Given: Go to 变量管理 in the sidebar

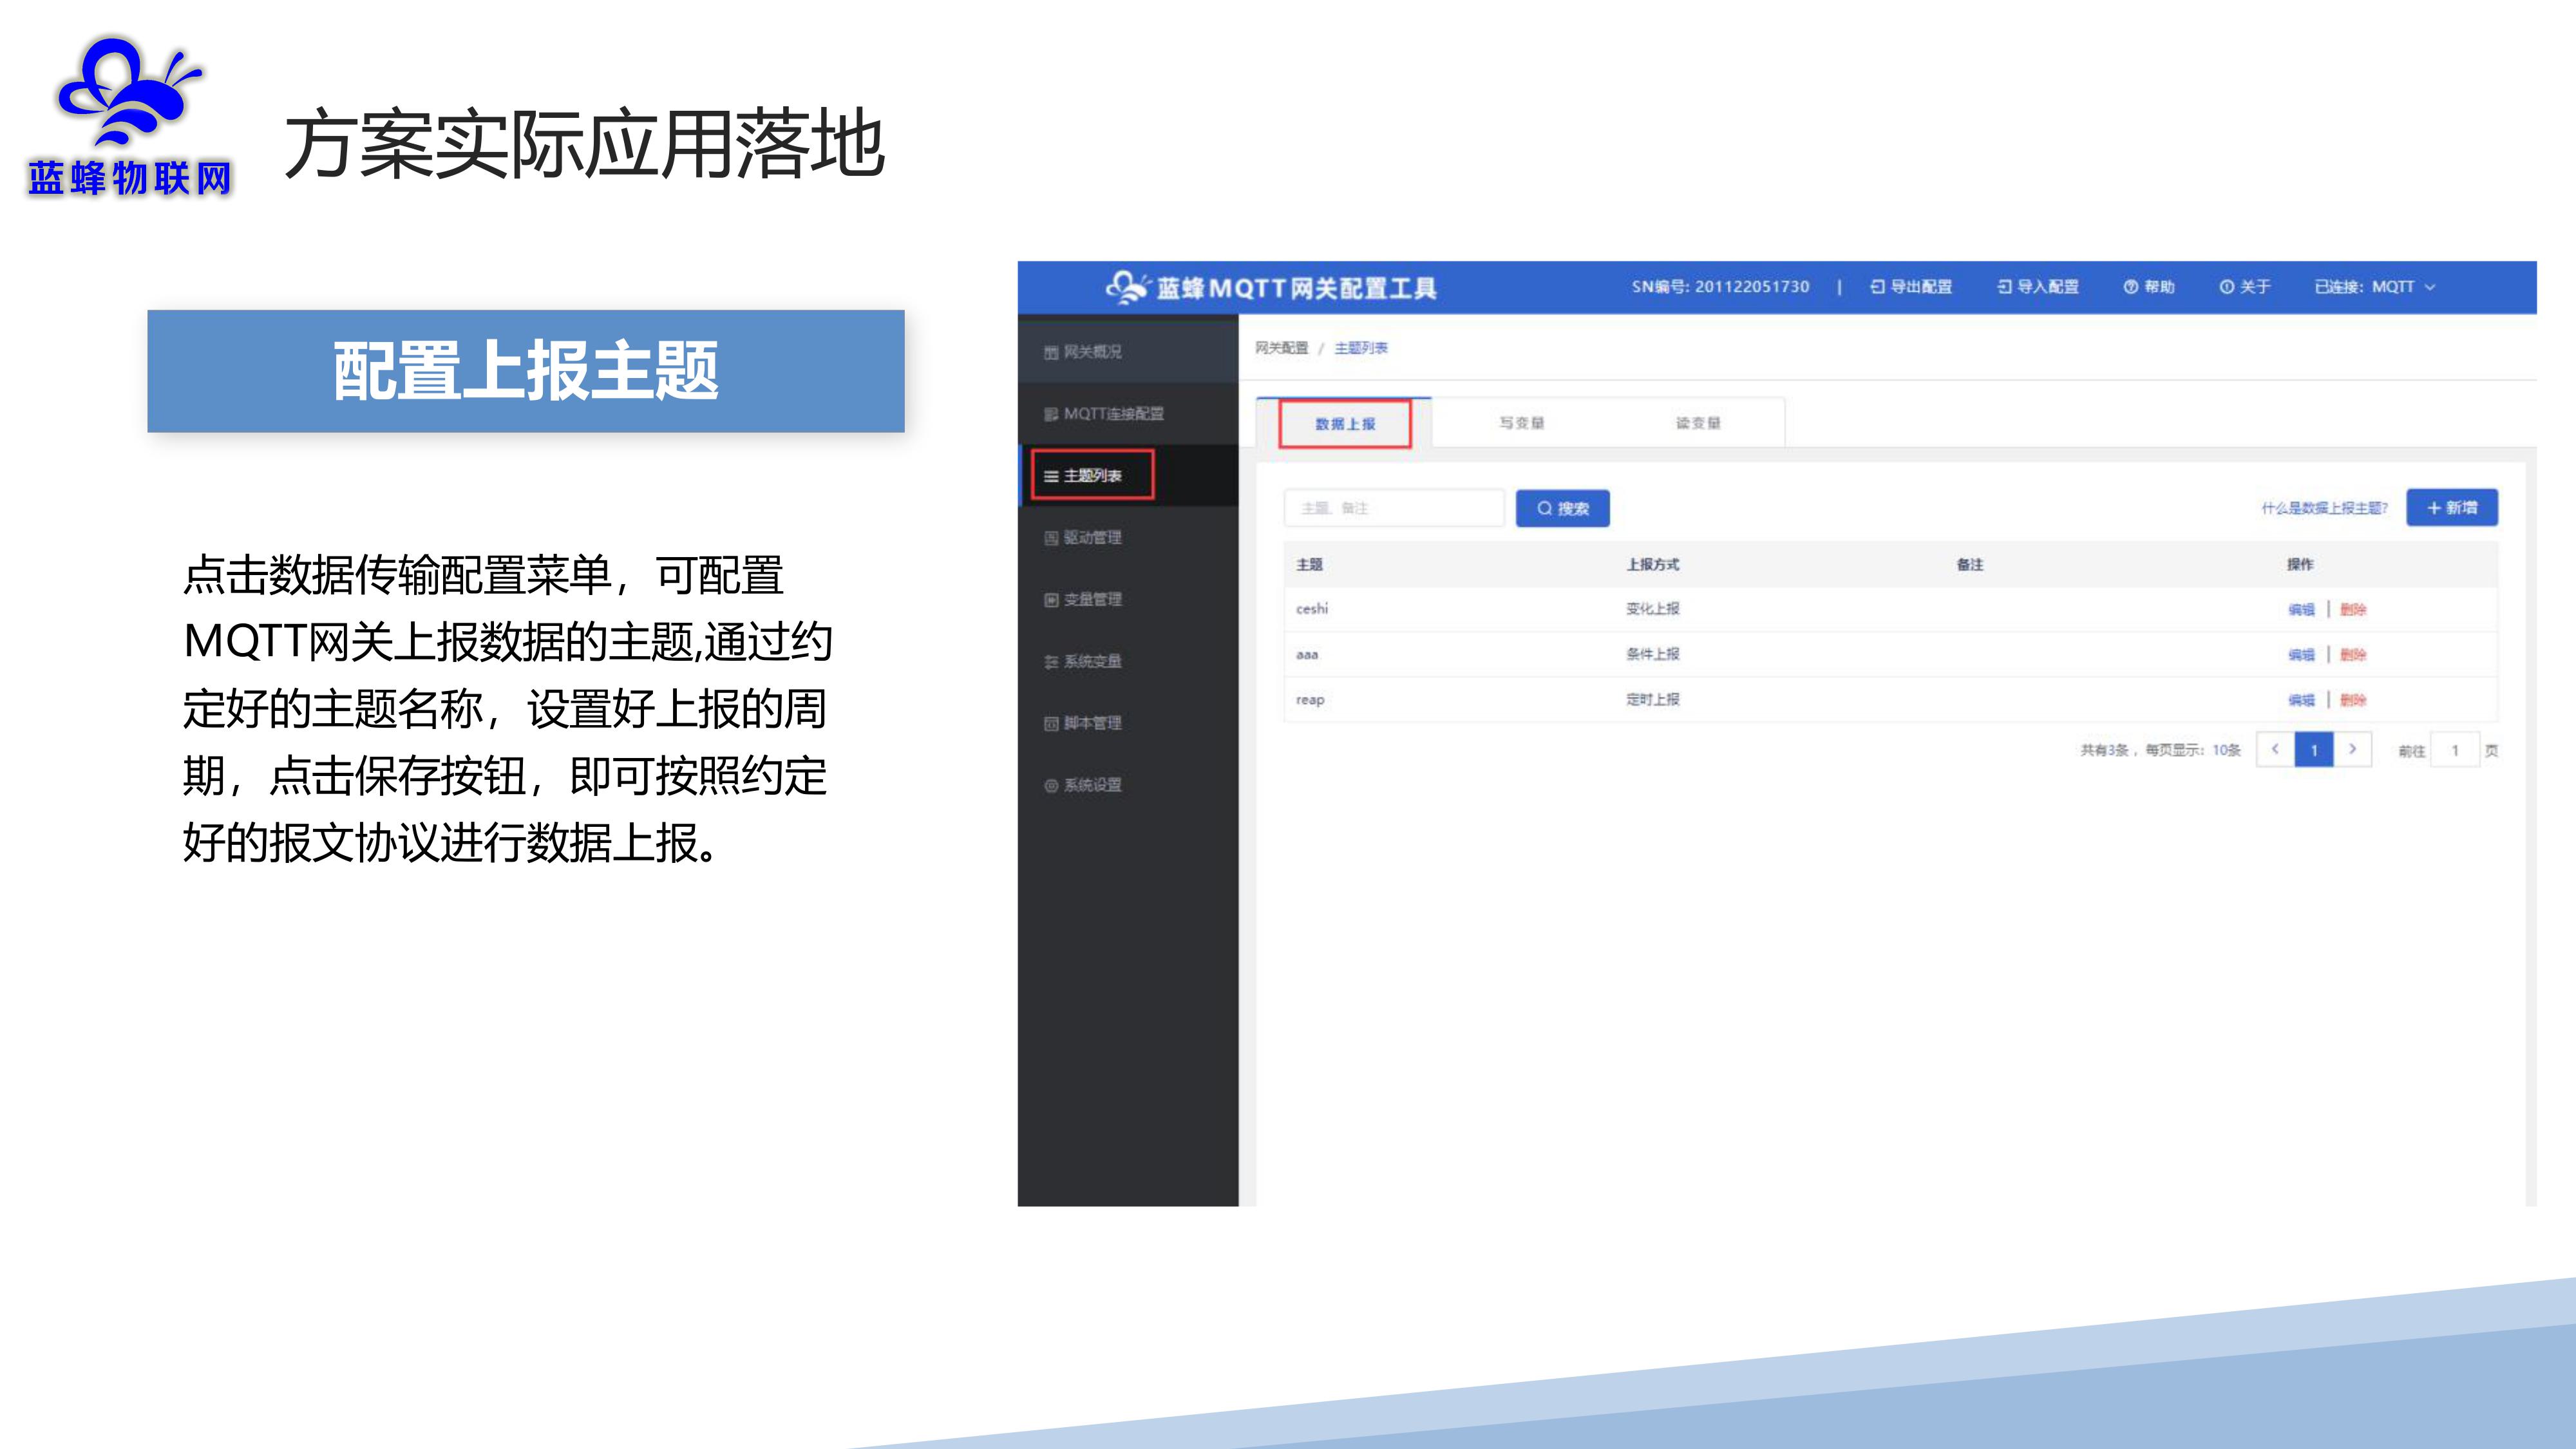Looking at the screenshot, I should pyautogui.click(x=1091, y=600).
